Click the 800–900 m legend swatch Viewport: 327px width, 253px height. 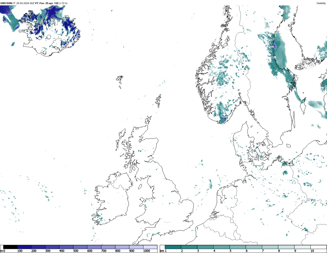[122, 247]
